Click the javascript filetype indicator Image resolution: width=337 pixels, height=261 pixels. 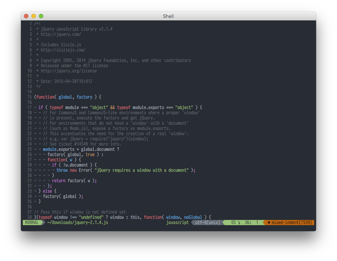(x=177, y=223)
